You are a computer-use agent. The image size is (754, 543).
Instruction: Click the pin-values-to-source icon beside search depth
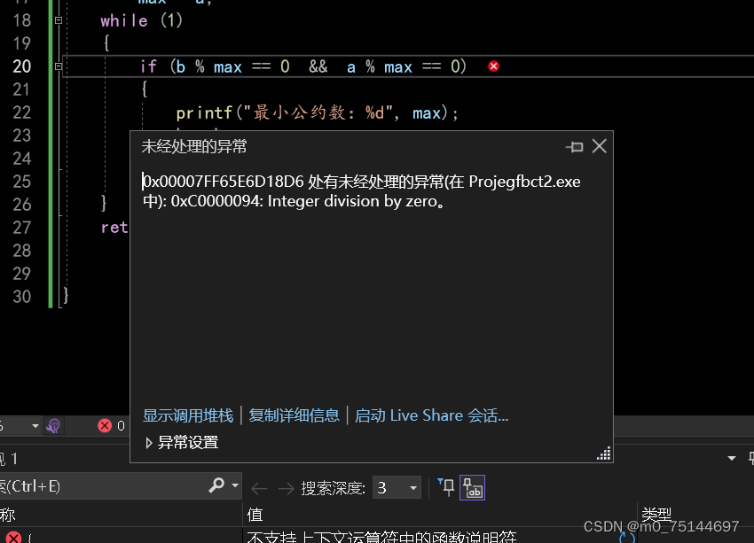tap(447, 486)
